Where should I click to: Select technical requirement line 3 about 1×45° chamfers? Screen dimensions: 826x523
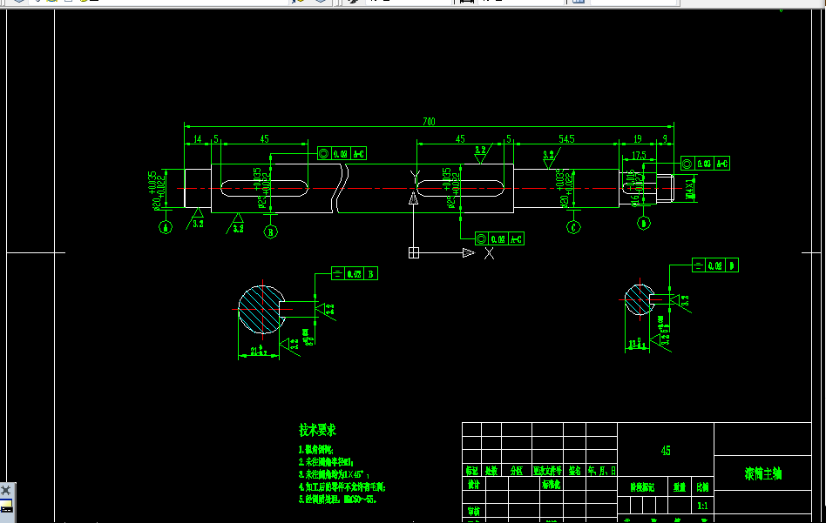tap(334, 474)
